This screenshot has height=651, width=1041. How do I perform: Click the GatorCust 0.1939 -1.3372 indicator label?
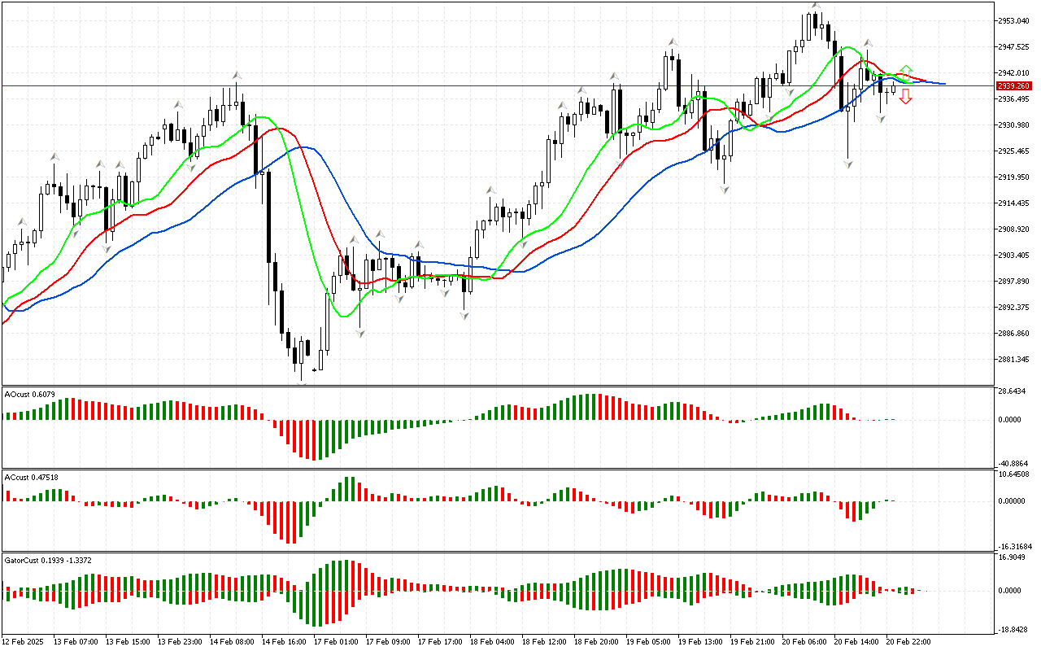48,560
